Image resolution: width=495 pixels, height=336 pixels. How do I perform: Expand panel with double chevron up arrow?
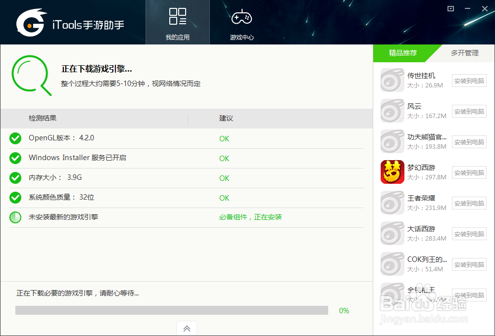pos(187,329)
